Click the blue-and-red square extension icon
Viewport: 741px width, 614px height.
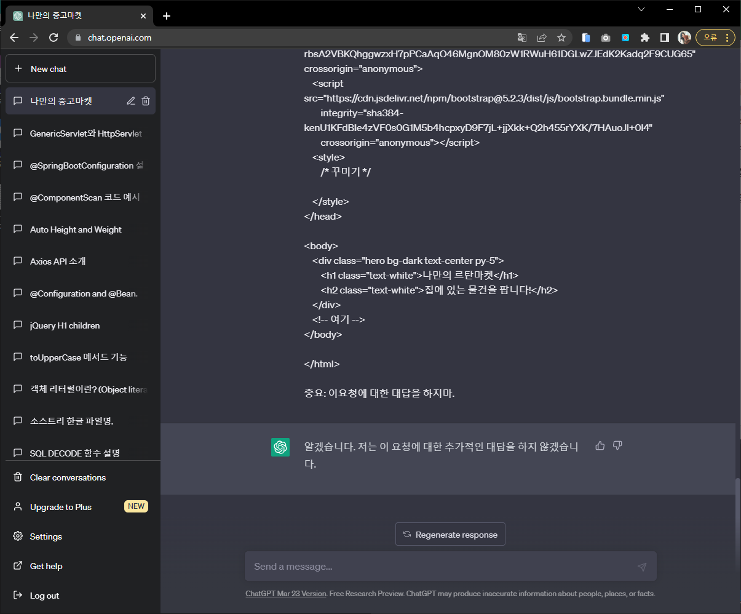pos(625,38)
